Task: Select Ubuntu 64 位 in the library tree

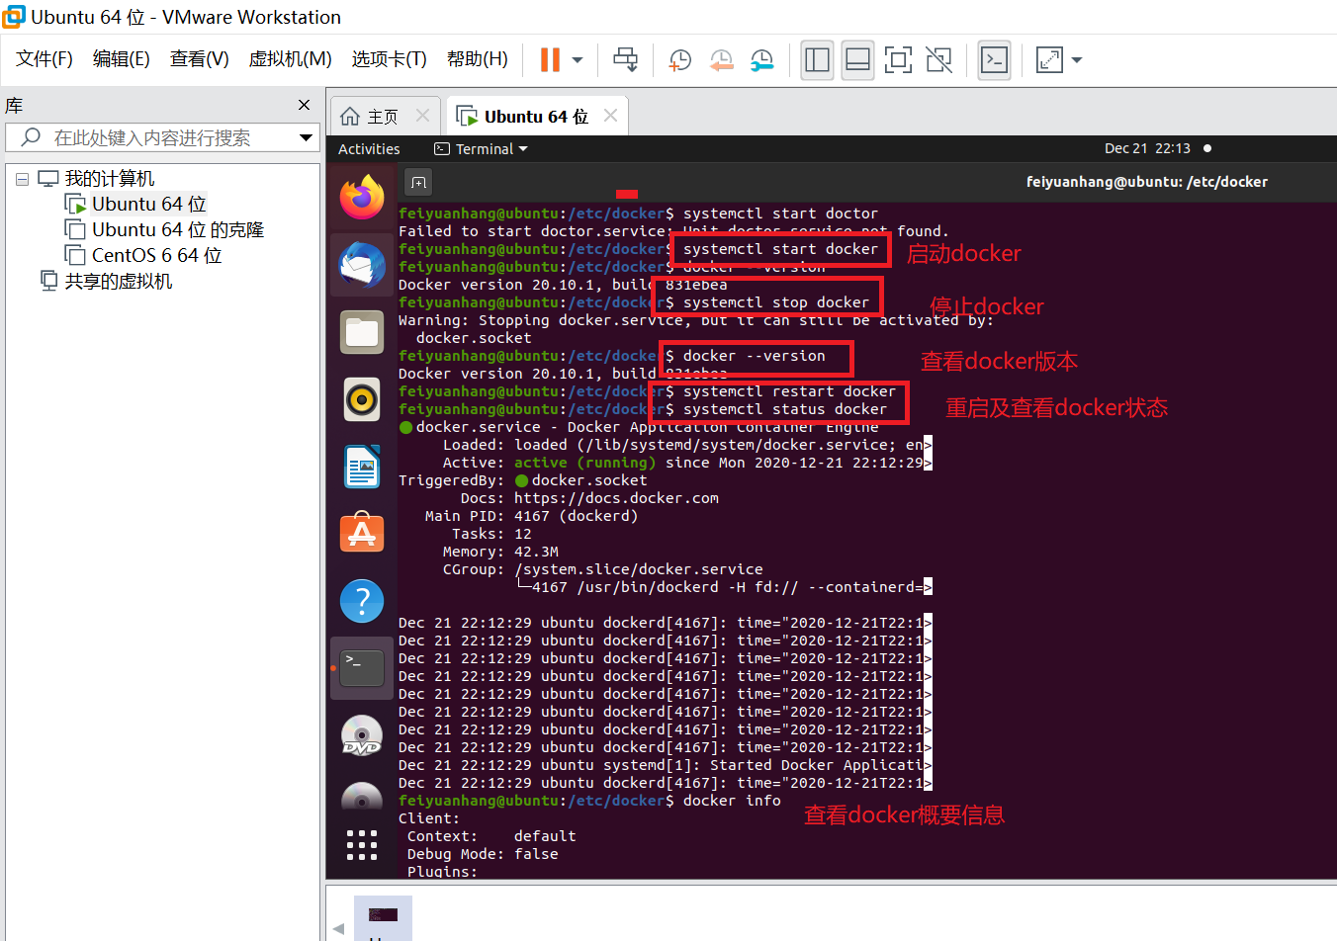Action: pos(149,204)
